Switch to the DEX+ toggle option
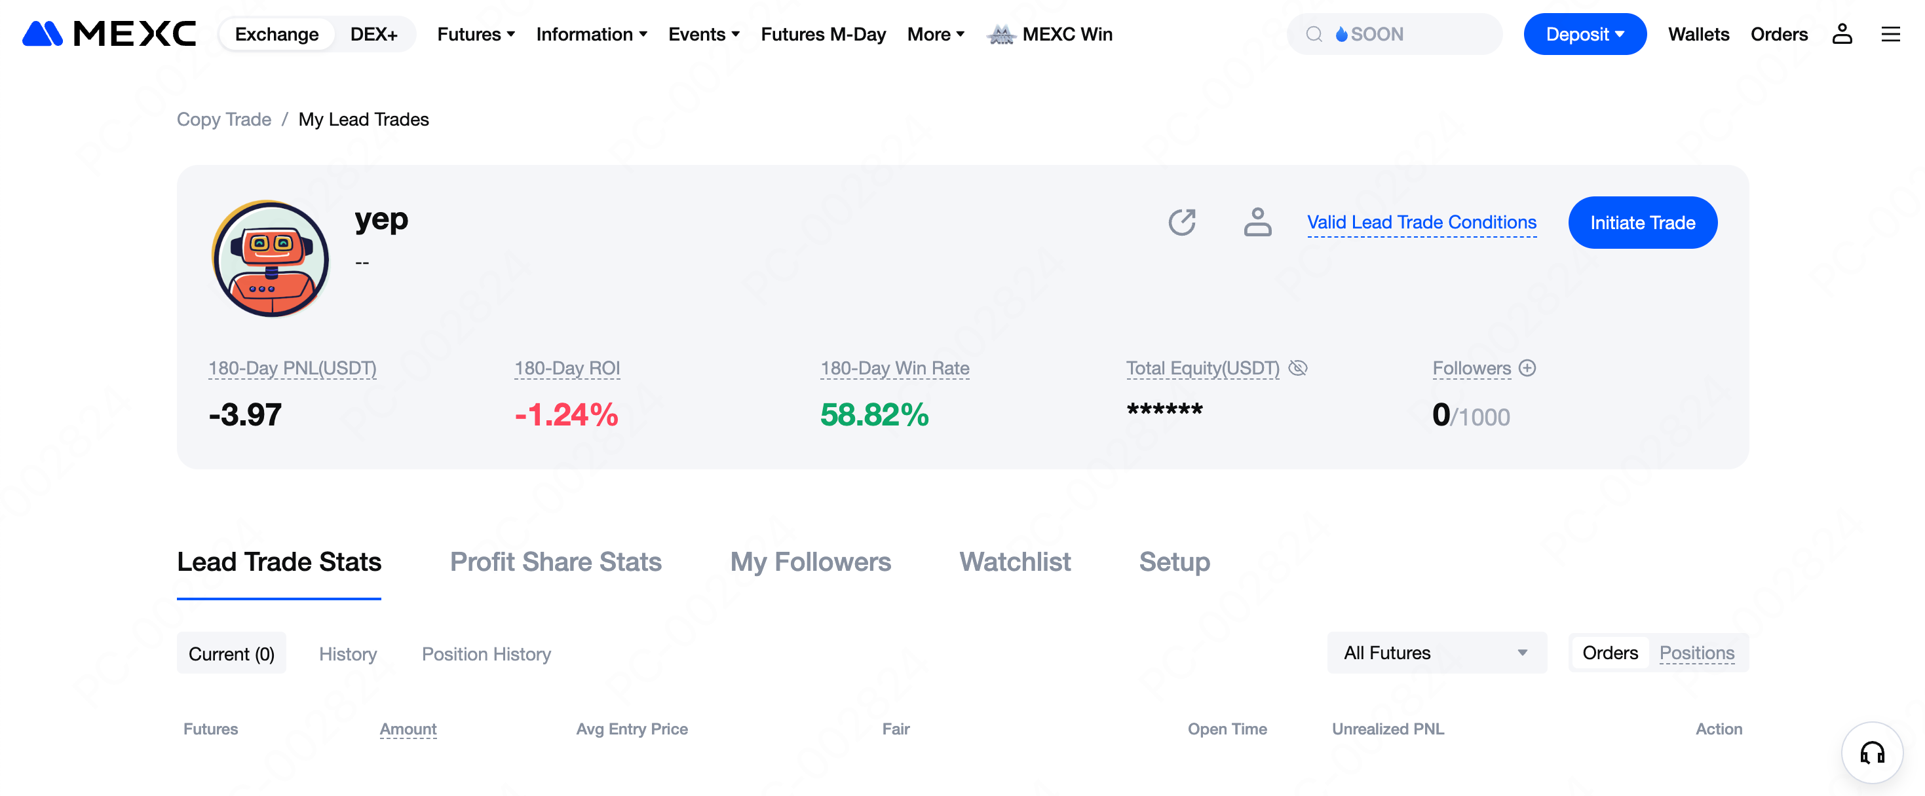This screenshot has width=1925, height=796. click(373, 34)
